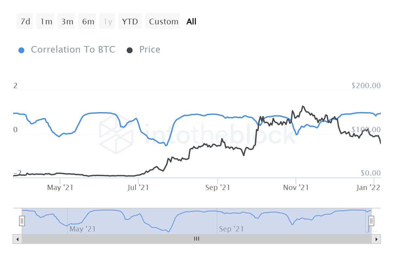Select the 7d time range button
The height and width of the screenshot is (263, 394).
tap(25, 22)
